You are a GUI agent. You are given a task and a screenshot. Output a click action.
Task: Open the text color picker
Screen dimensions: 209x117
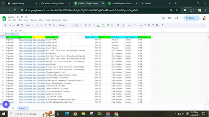click(98, 25)
